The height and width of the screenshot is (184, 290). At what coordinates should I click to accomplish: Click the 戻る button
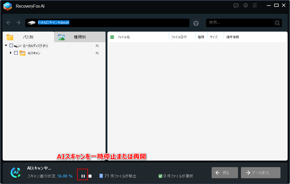coord(225,173)
